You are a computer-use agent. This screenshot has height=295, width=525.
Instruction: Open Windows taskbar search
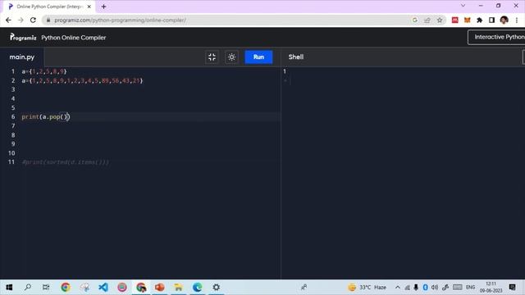pos(28,288)
